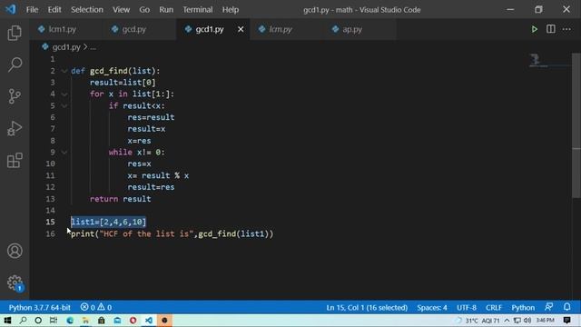The height and width of the screenshot is (327, 581).
Task: Open the Selection menu
Action: pos(87,10)
